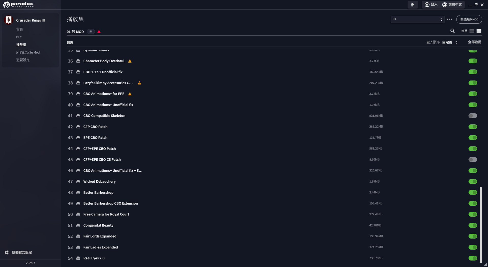Screen dimensions: 488x267
Task: Open the three-dots playset options menu
Action: tap(450, 19)
